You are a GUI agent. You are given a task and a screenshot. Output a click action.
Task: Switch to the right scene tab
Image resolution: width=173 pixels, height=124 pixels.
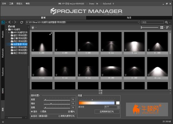click(x=129, y=18)
